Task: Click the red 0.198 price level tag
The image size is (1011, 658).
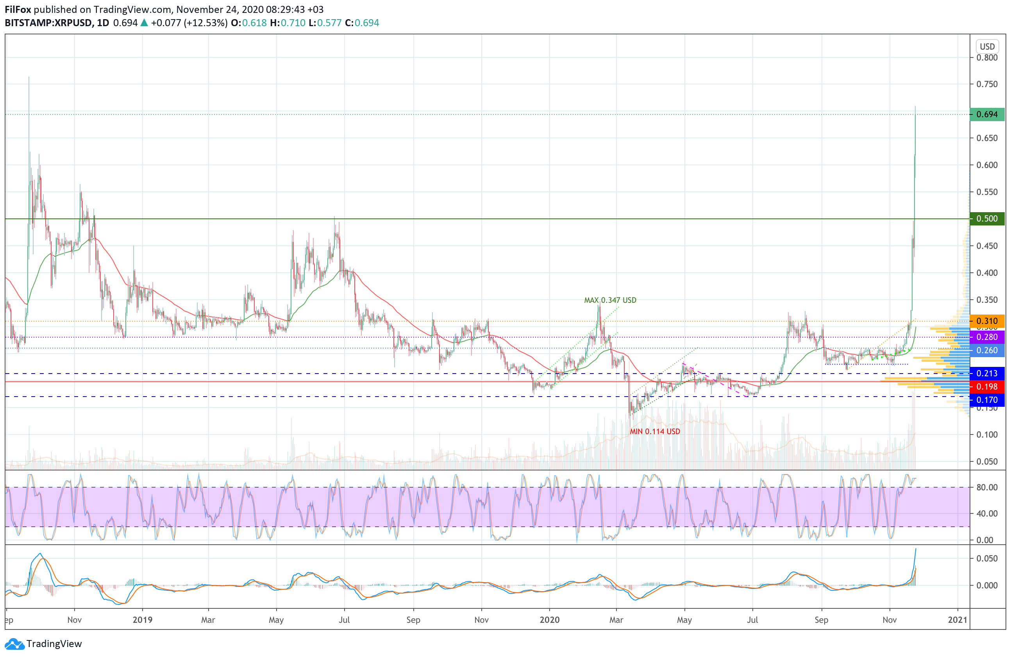Action: pyautogui.click(x=987, y=386)
